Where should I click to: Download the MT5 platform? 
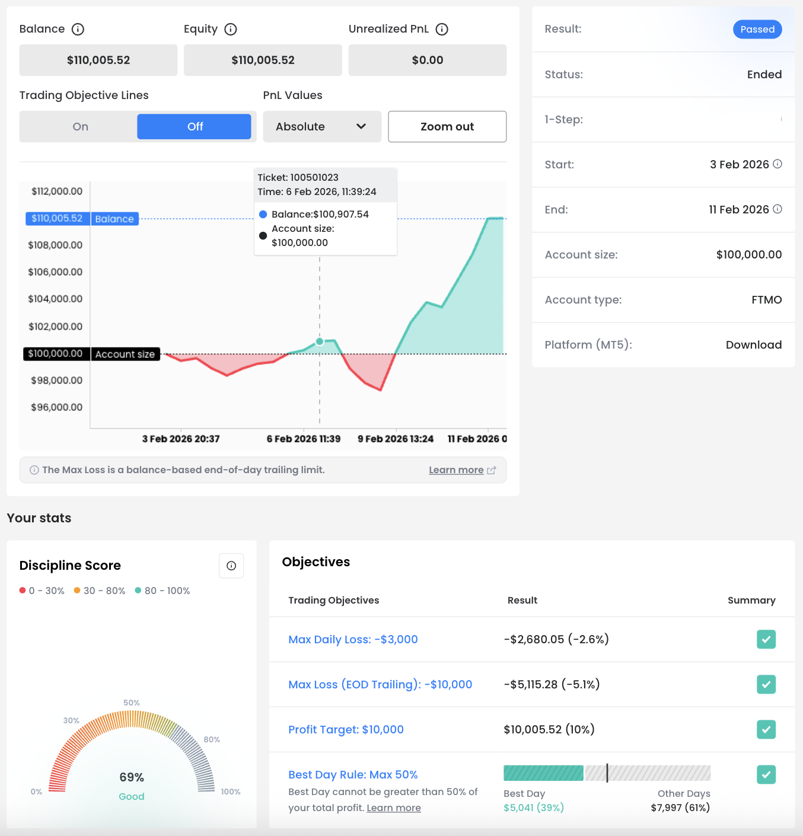click(753, 344)
